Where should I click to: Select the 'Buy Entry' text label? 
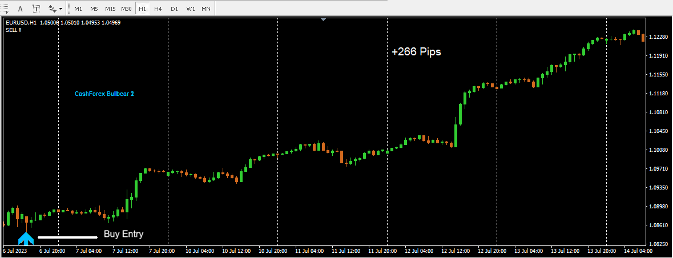(123, 234)
